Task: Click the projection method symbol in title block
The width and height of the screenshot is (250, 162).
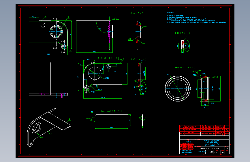Action: 209,152
